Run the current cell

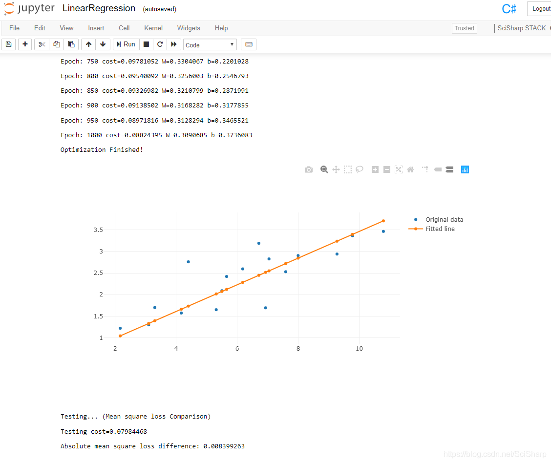coord(126,44)
